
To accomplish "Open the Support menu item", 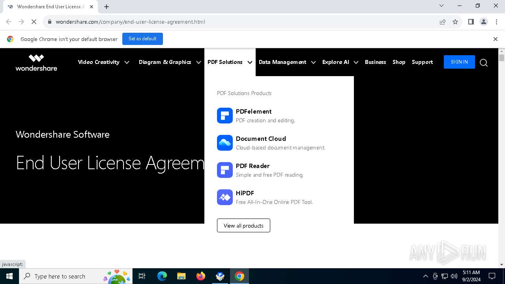I will 422,62.
